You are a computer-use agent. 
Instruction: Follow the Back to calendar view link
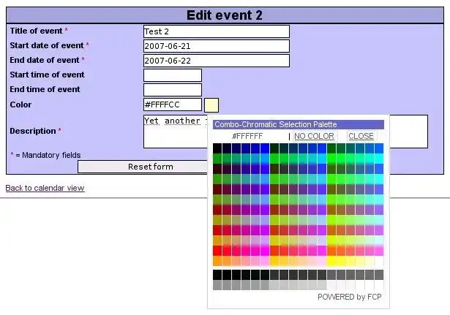[45, 188]
